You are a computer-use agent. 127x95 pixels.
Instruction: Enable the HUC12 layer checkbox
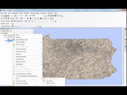(7, 37)
